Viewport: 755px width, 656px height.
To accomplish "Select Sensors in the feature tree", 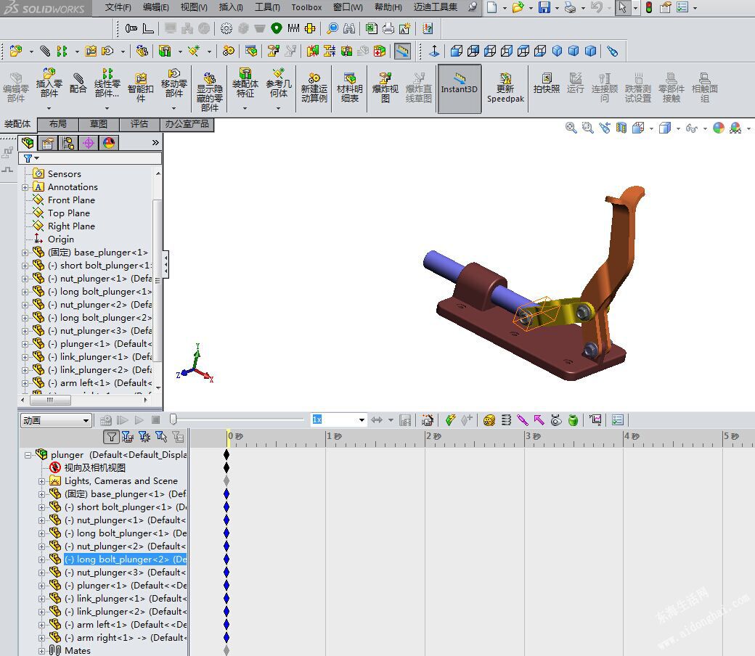I will click(64, 174).
